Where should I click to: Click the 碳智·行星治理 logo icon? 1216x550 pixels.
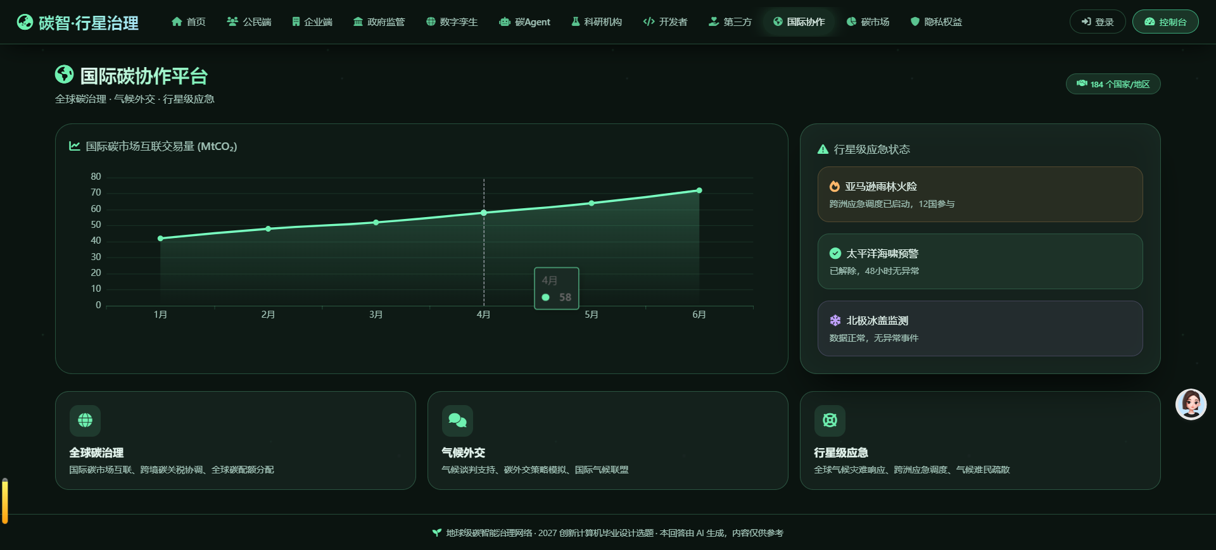click(x=25, y=22)
